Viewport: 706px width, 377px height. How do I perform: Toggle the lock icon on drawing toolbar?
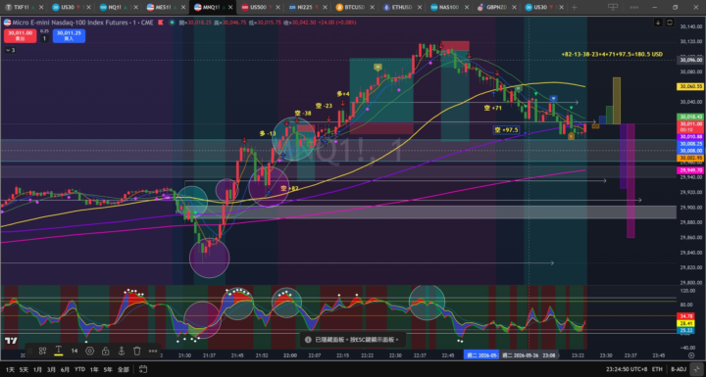105,351
